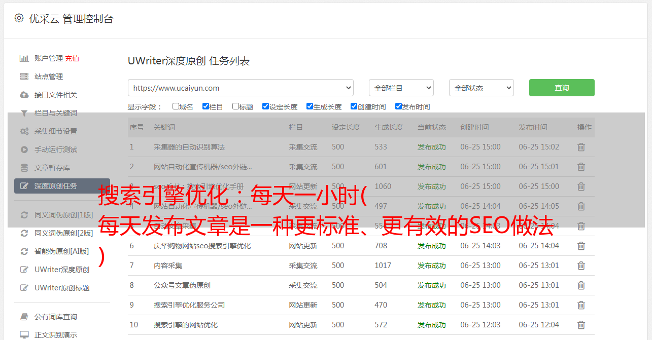
Task: Click 发布时间 column header
Action: (x=533, y=127)
